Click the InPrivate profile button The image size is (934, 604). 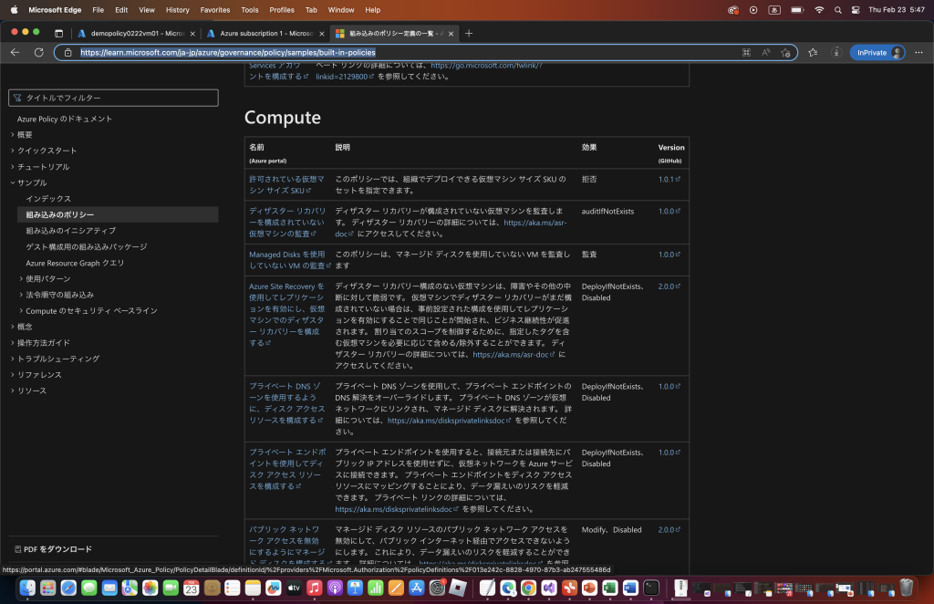(878, 52)
